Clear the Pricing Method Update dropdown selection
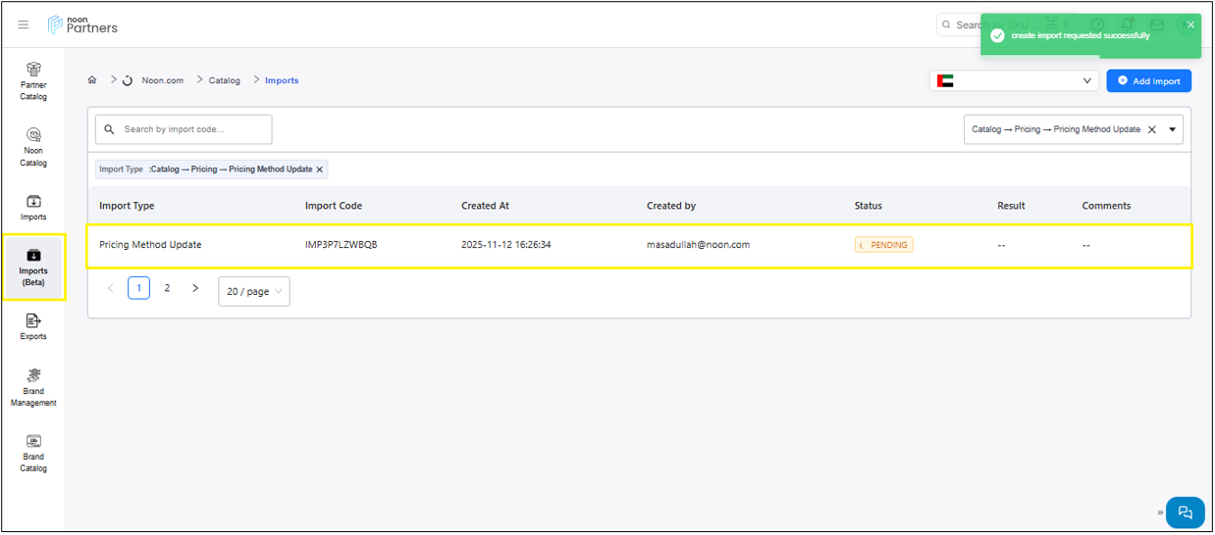This screenshot has width=1215, height=535. 1152,129
